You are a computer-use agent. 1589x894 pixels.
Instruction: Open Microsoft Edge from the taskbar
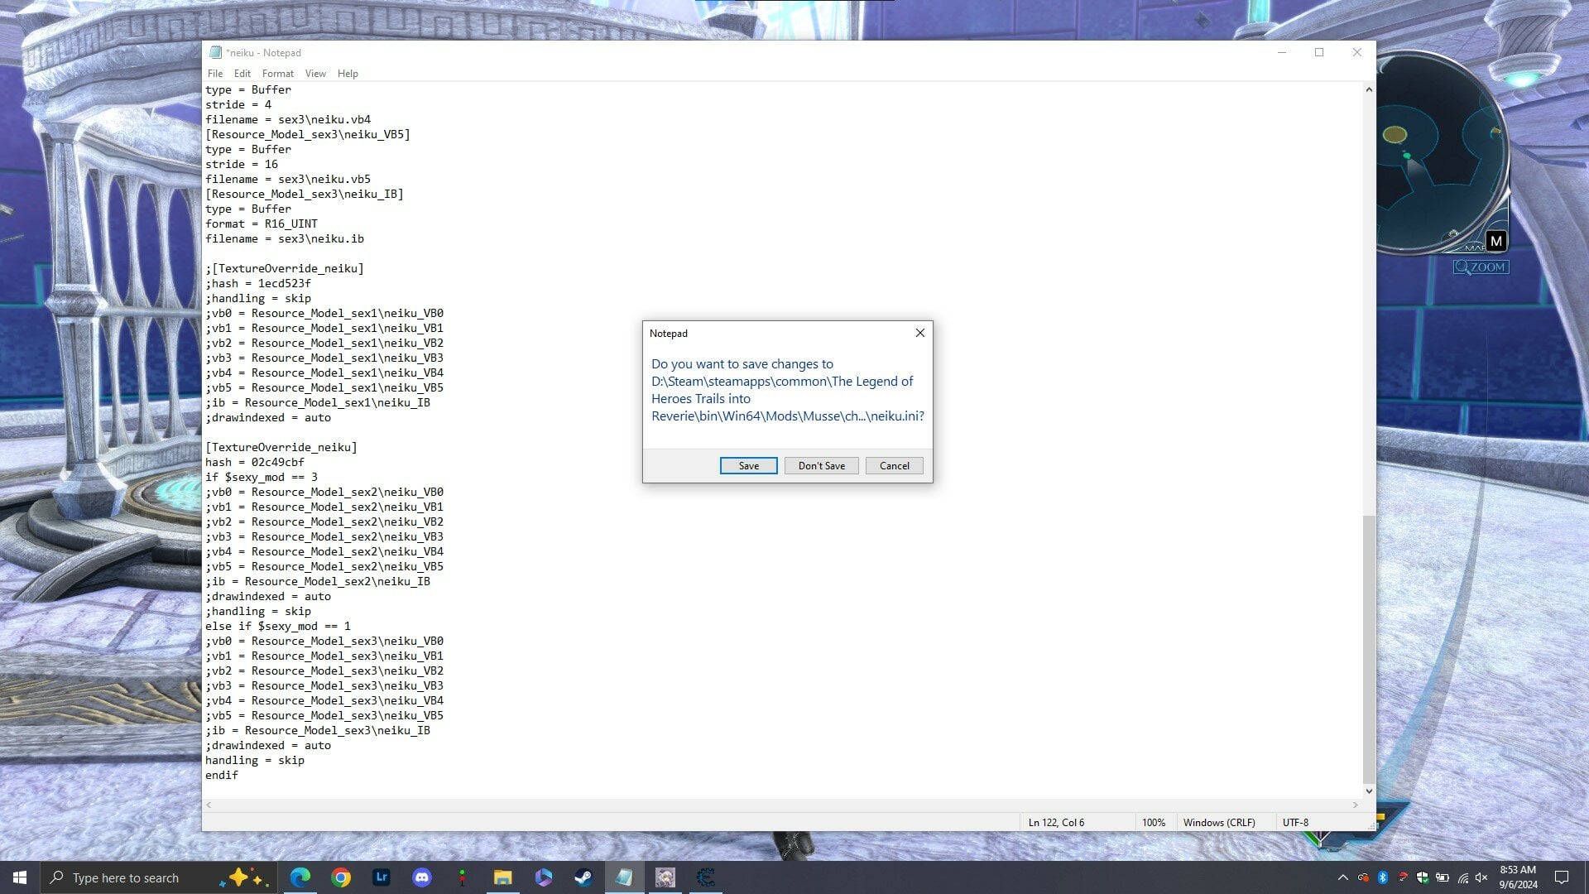point(300,877)
